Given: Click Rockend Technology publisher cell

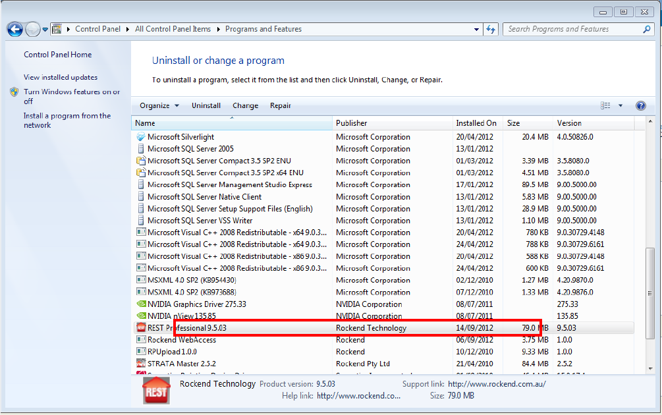Looking at the screenshot, I should click(x=371, y=327).
